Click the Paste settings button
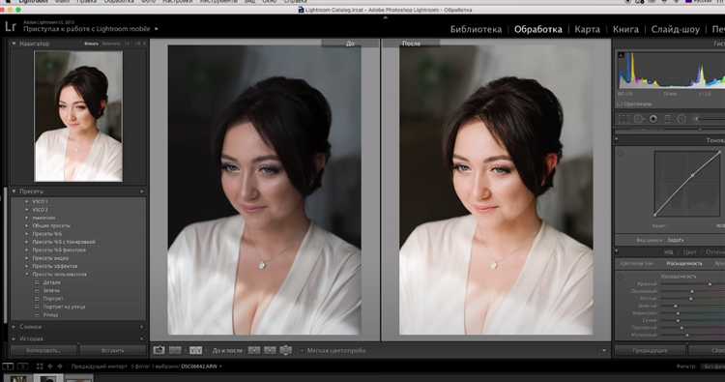Screen dimensions: 725x382 (112, 350)
